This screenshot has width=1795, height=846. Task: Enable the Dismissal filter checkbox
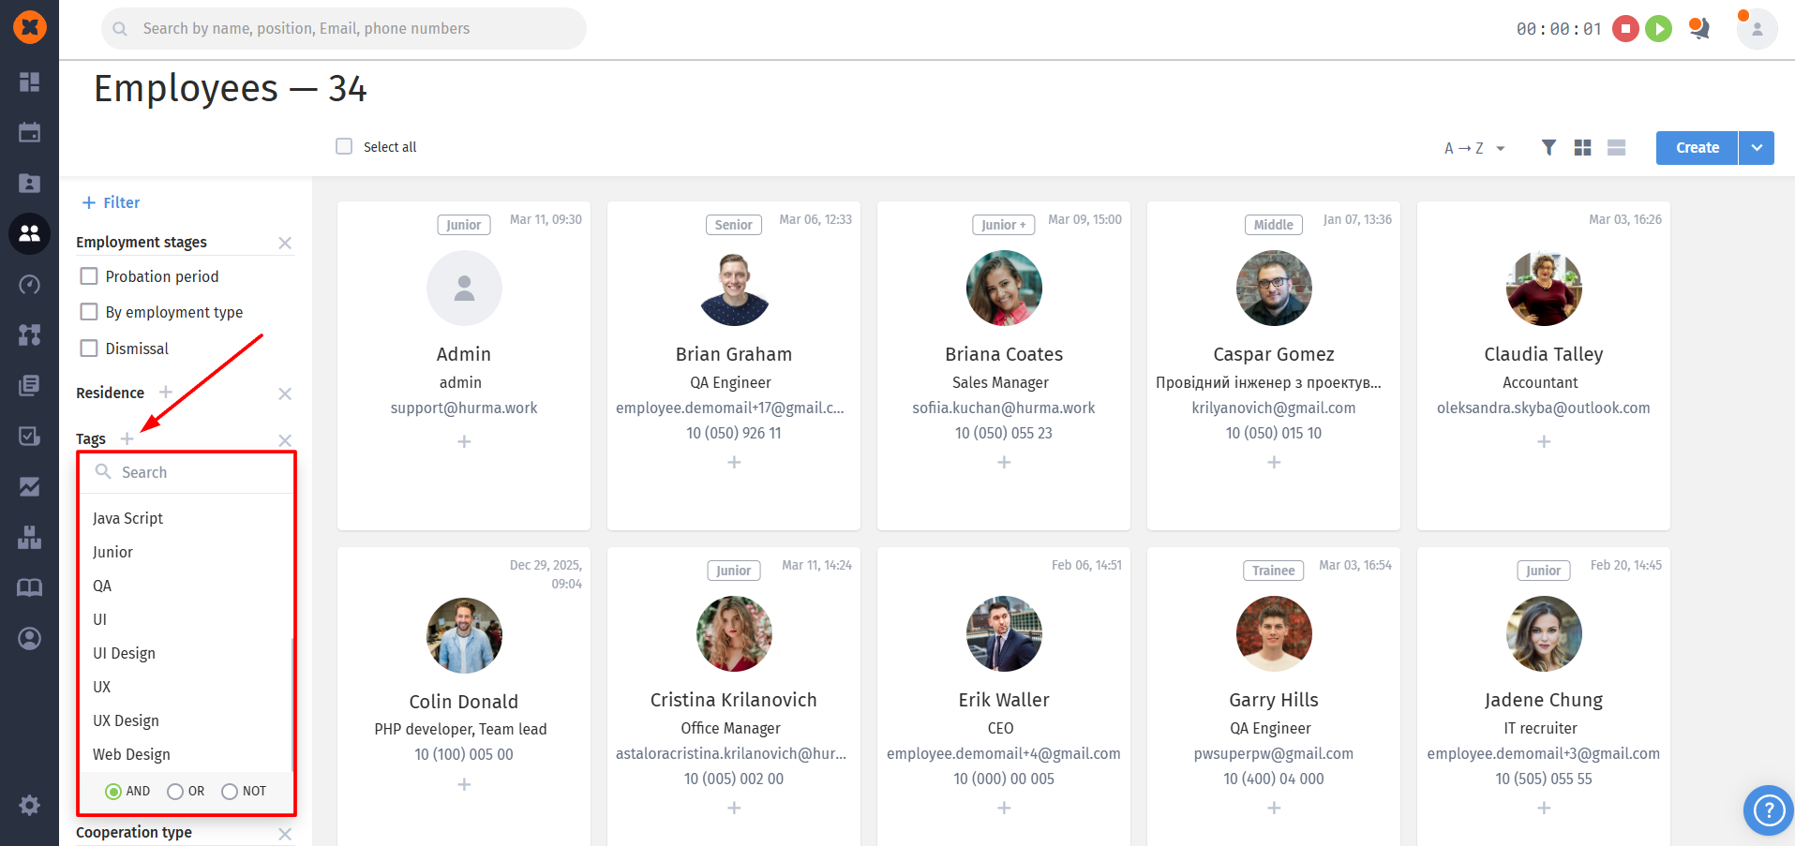(89, 349)
